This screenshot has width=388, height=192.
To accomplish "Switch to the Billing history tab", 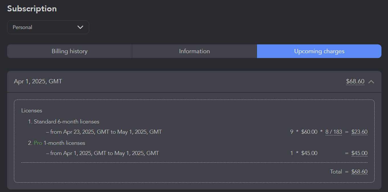I will 70,51.
